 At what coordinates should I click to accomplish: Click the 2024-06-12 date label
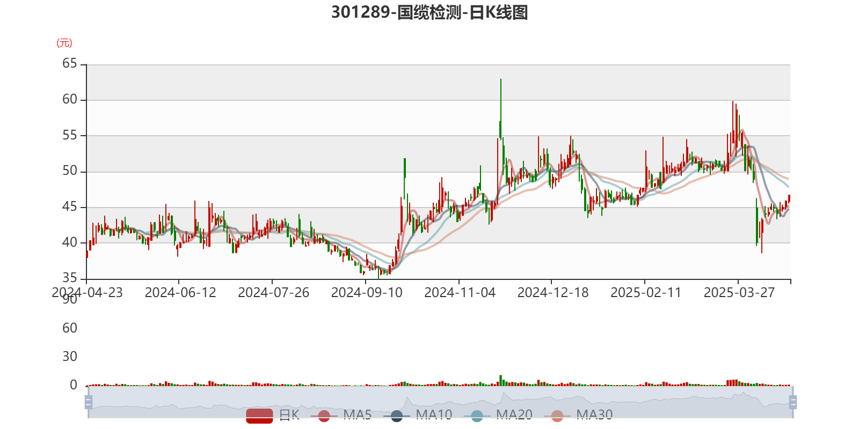(180, 293)
